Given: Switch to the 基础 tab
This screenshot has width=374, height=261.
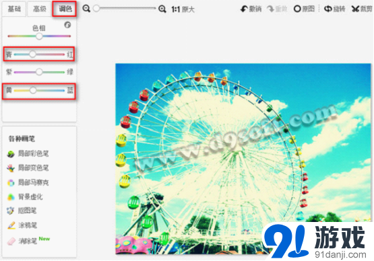Looking at the screenshot, I should coord(14,9).
